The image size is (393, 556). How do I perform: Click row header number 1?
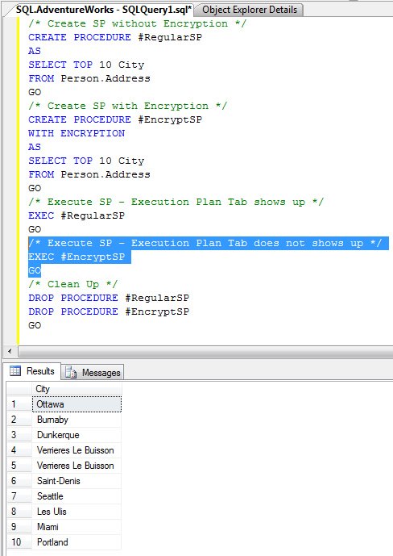(x=19, y=404)
